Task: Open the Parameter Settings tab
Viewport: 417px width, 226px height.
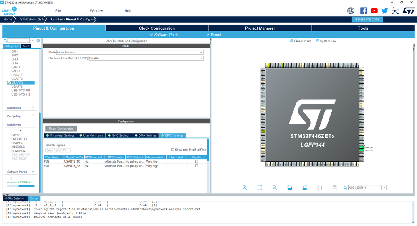Action: pos(61,135)
